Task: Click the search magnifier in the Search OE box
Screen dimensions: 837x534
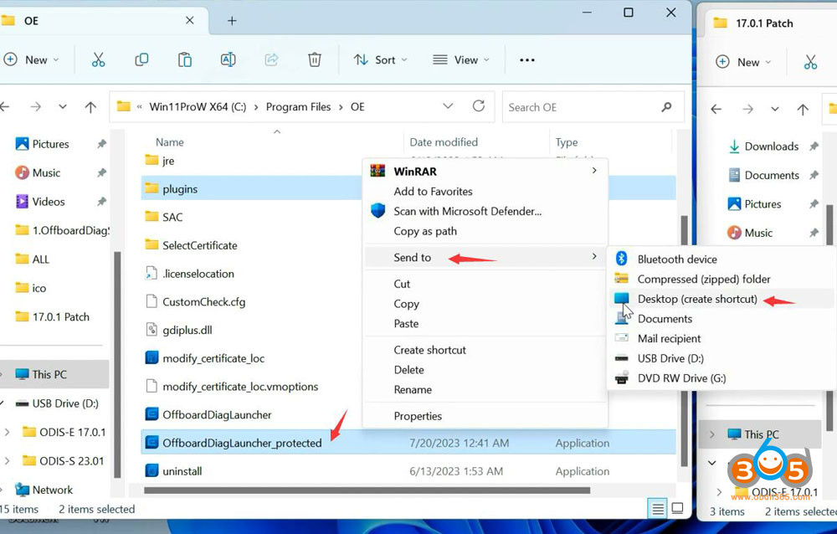Action: point(665,107)
